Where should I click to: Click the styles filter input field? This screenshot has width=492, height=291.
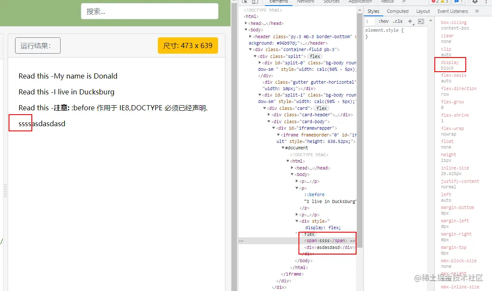(370, 21)
